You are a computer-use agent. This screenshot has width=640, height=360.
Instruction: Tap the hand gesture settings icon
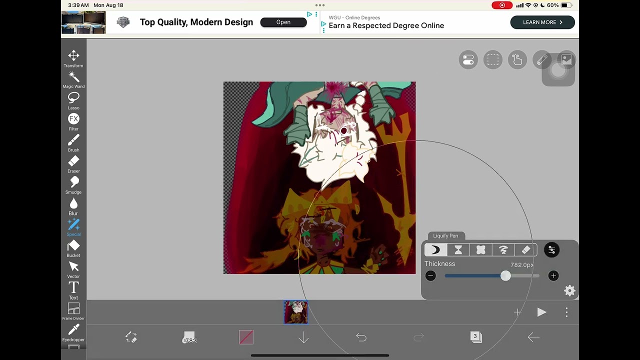pos(517,60)
